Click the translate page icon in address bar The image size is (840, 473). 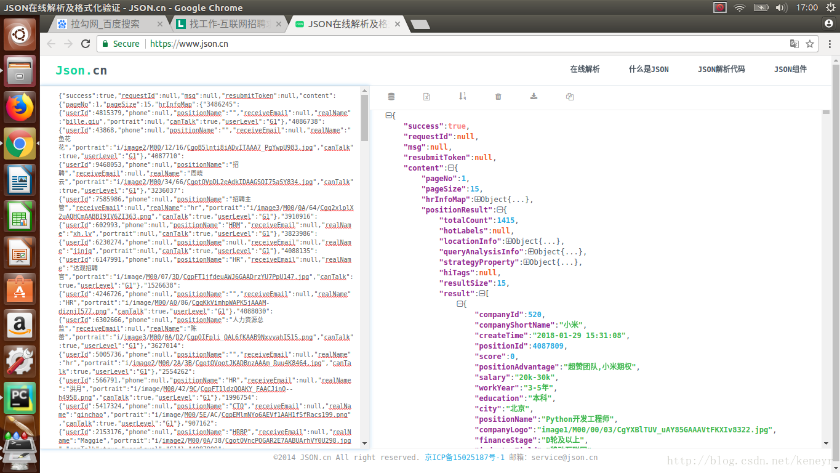(x=794, y=44)
